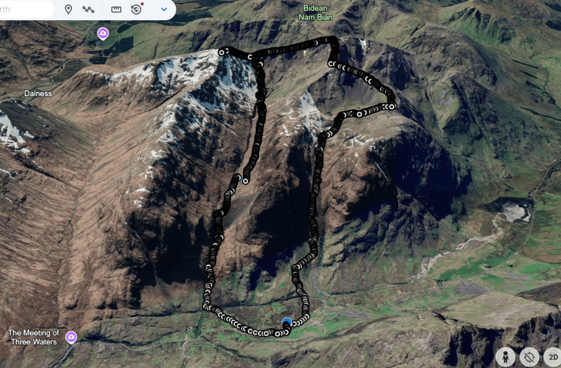
Task: Activate the Street View pegman button
Action: 505,358
